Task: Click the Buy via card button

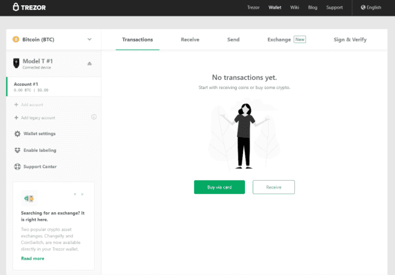Action: pyautogui.click(x=219, y=187)
